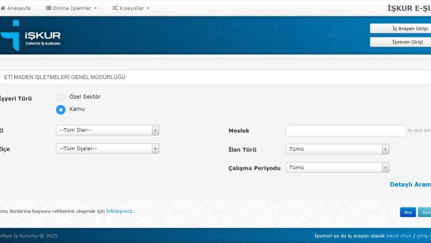431x243 pixels.
Task: Open the Tüm İller dropdown
Action: (x=107, y=130)
